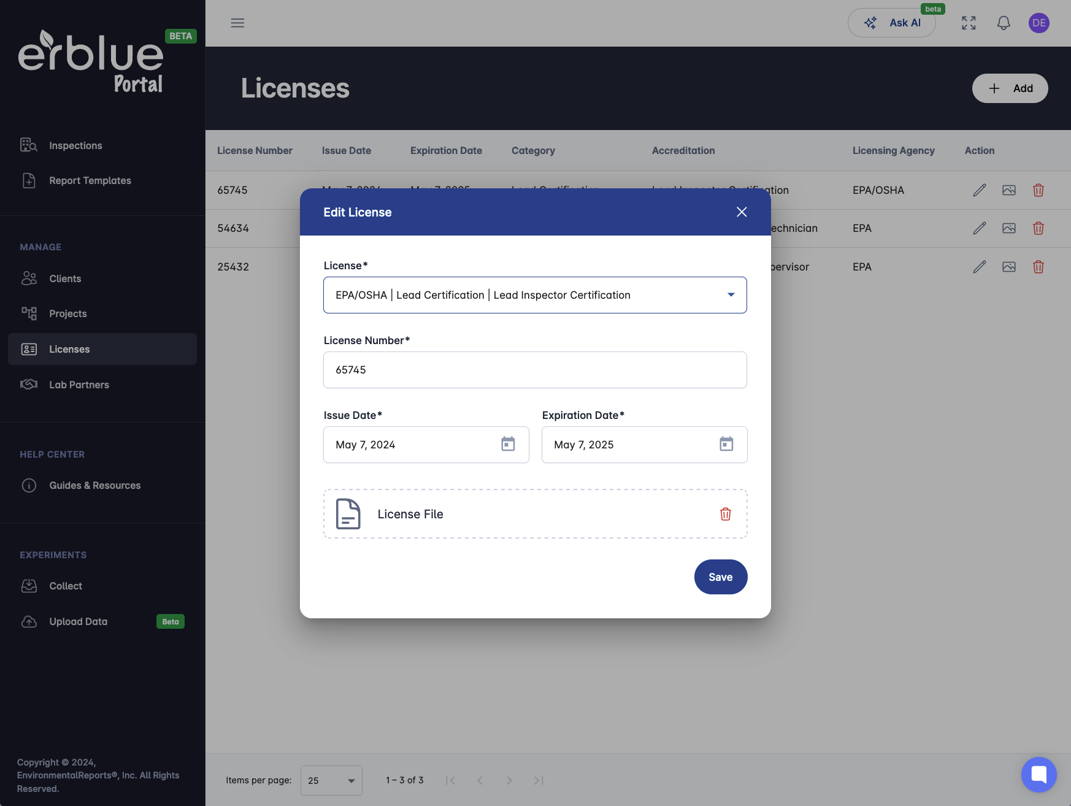The width and height of the screenshot is (1071, 806).
Task: Click the Issue Date field
Action: [426, 445]
